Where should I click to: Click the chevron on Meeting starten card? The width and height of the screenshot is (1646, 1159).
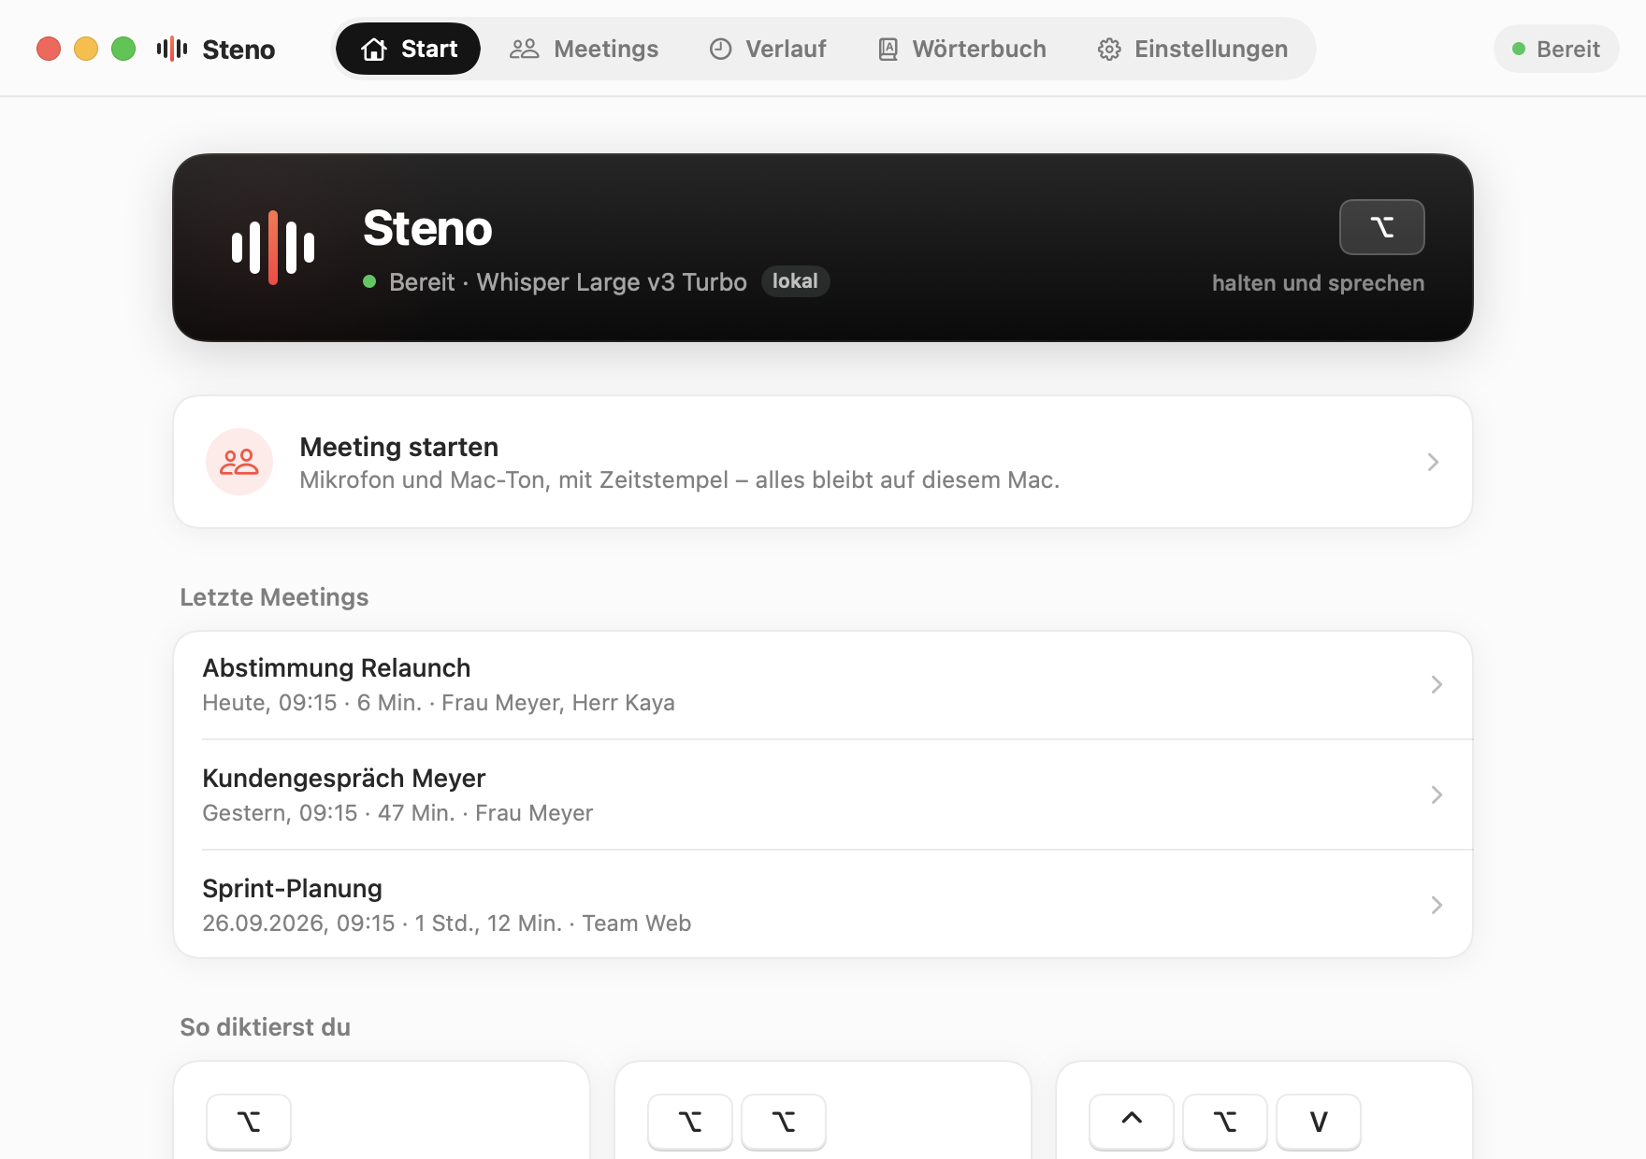coord(1433,462)
